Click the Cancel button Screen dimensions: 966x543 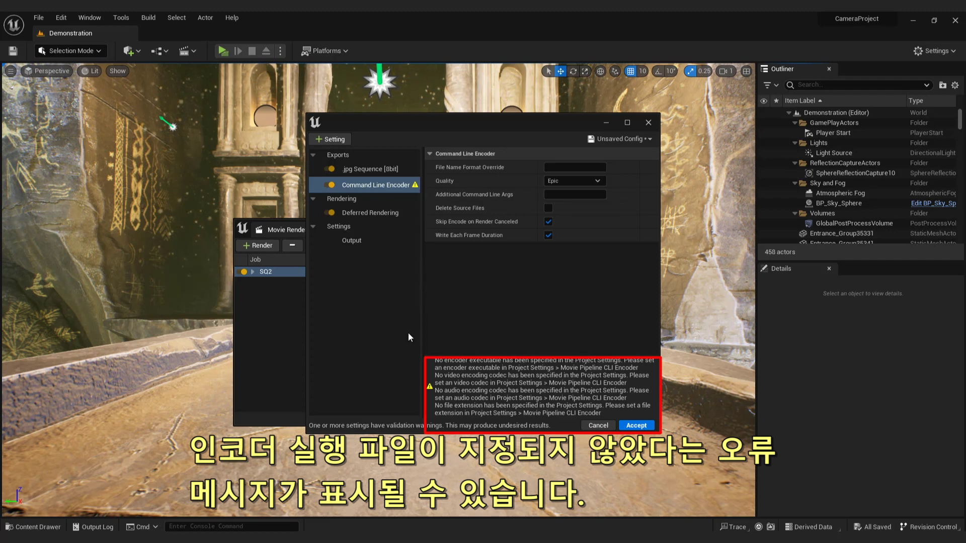tap(598, 425)
